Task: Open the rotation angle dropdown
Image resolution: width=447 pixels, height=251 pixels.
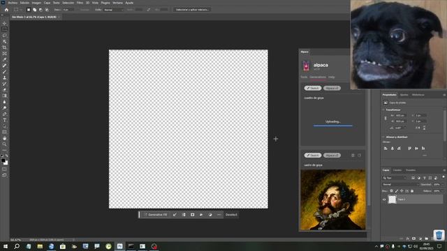Action: [x=404, y=128]
